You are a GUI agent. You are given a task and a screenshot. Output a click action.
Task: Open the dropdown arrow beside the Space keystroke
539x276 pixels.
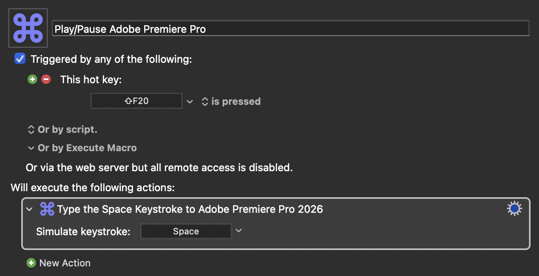(x=239, y=231)
